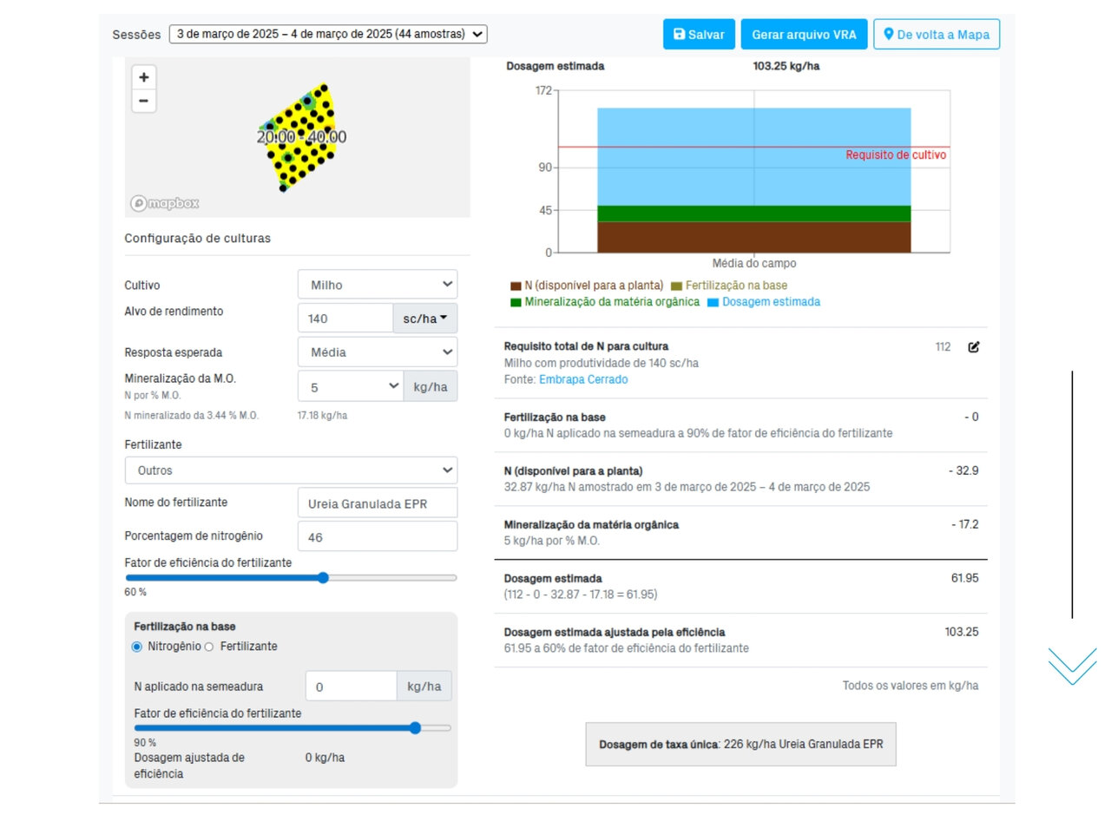Click the double chevron down arrow

[1072, 666]
